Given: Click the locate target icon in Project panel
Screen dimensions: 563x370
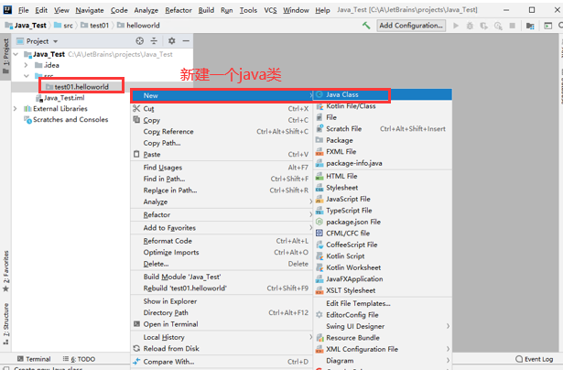Looking at the screenshot, I should pyautogui.click(x=140, y=41).
